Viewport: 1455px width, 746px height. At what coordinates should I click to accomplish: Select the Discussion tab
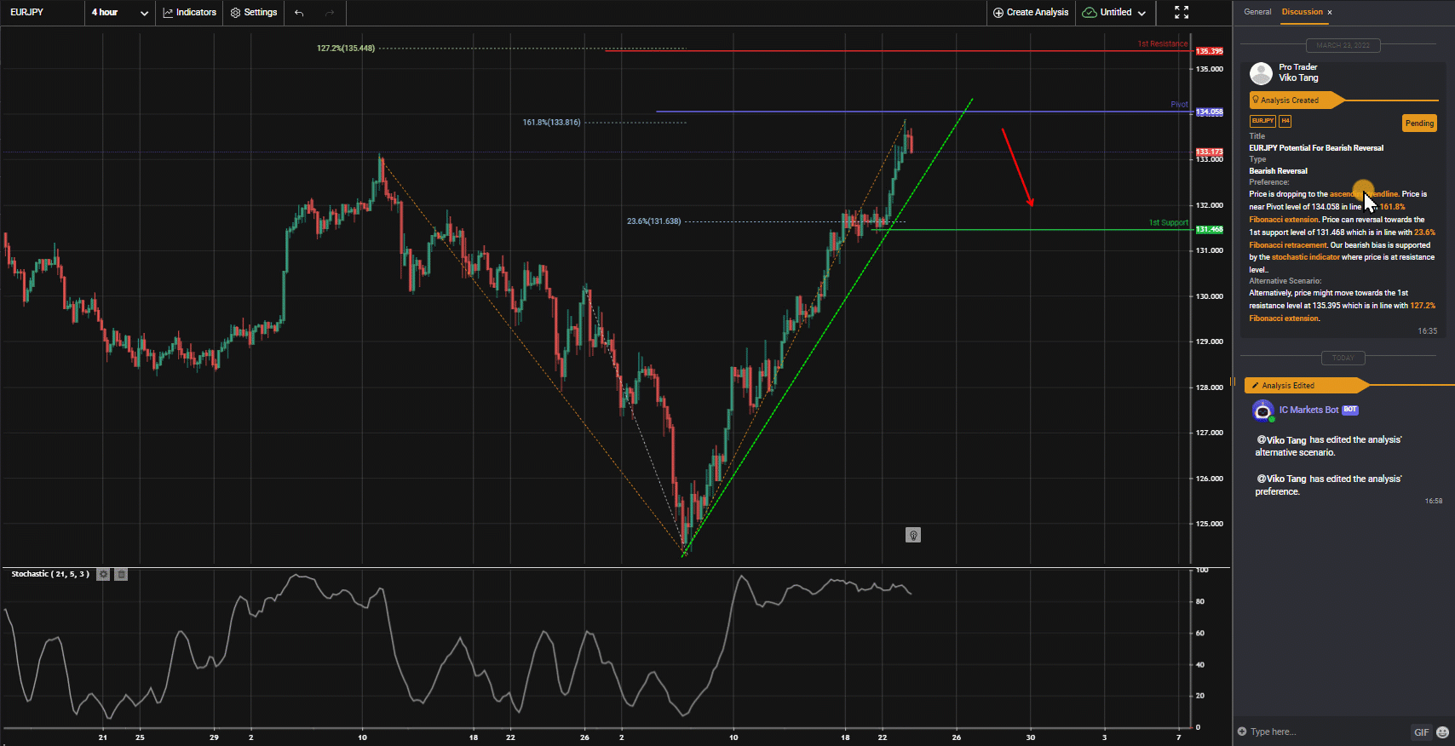pyautogui.click(x=1302, y=12)
